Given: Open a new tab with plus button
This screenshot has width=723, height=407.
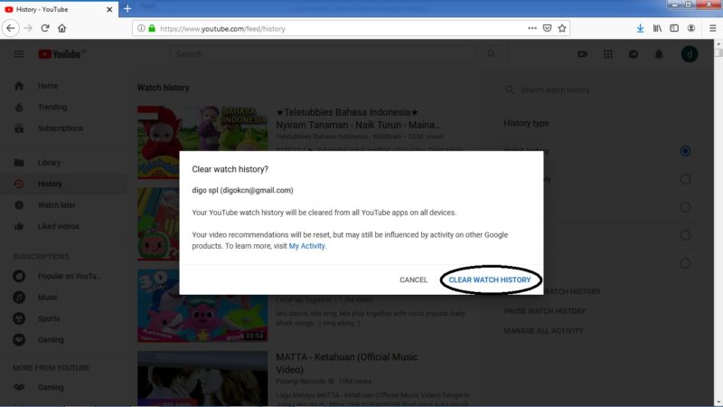Looking at the screenshot, I should (x=127, y=9).
